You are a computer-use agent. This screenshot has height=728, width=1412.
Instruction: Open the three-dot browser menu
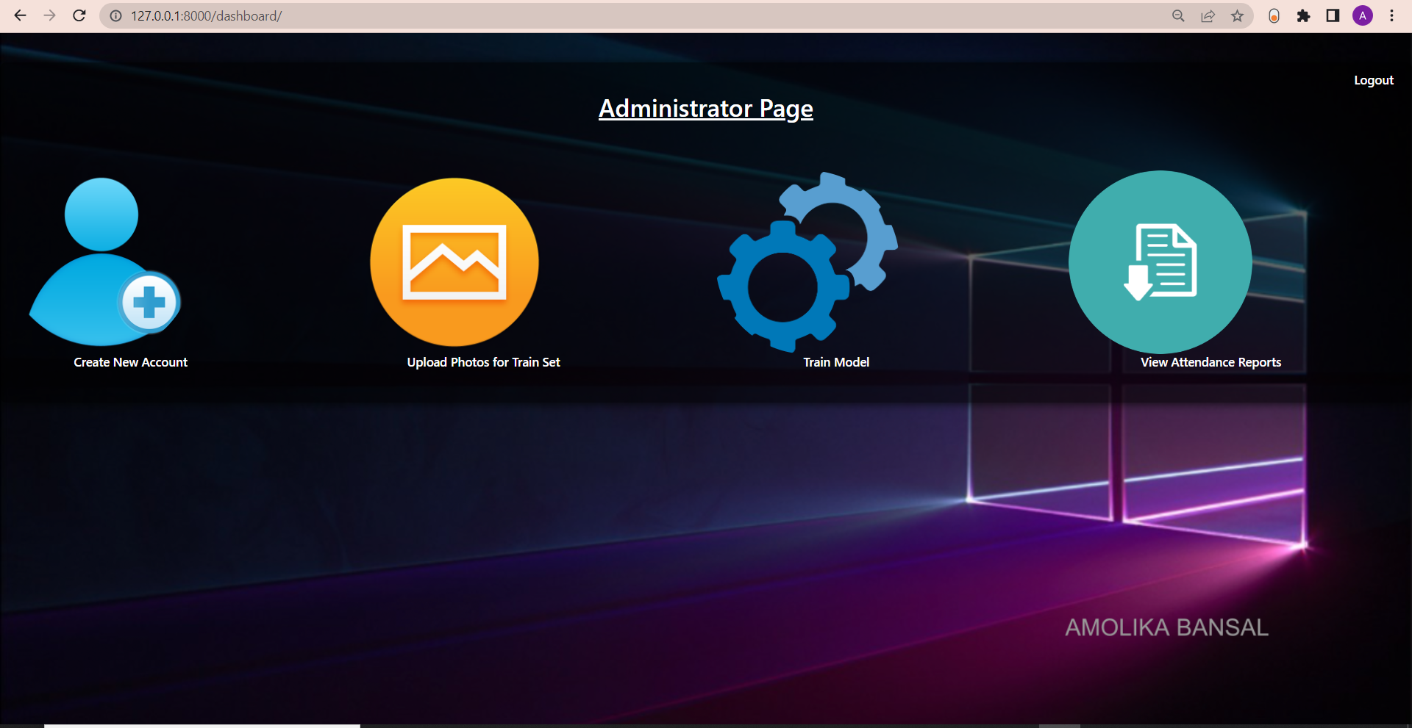point(1392,15)
